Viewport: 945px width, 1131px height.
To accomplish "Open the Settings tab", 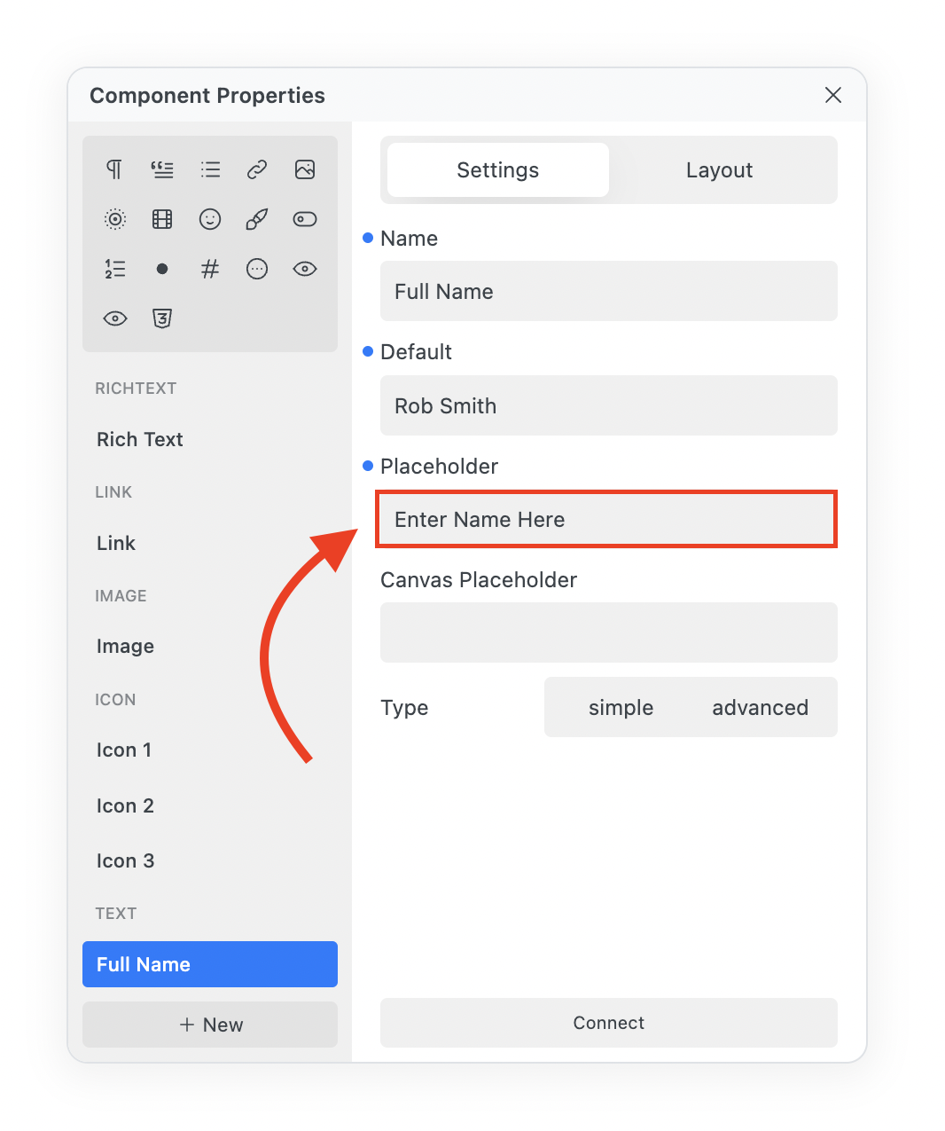I will pos(498,170).
